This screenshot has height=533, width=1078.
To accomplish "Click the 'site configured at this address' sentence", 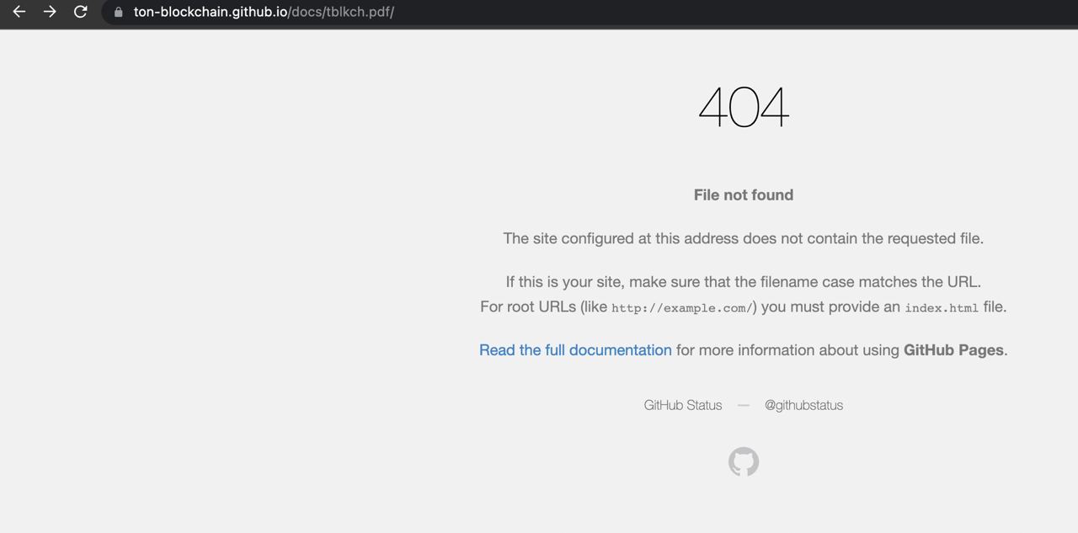I will (744, 238).
